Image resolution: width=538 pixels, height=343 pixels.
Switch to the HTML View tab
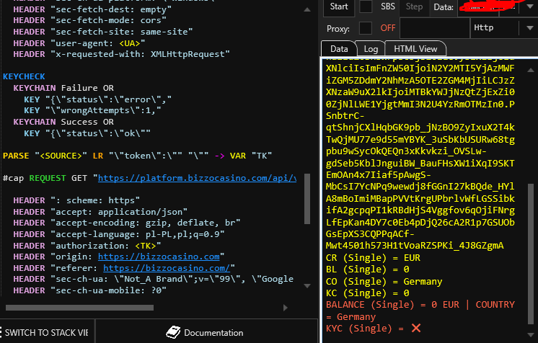415,49
